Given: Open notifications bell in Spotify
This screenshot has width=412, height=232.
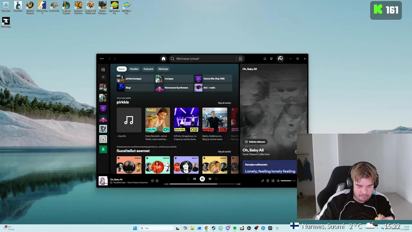Looking at the screenshot, I should point(265,59).
